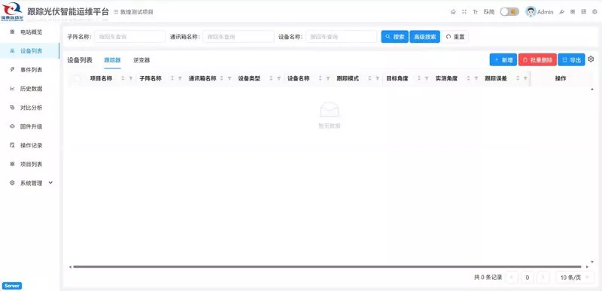
Task: Click the Server badge
Action: point(12,286)
